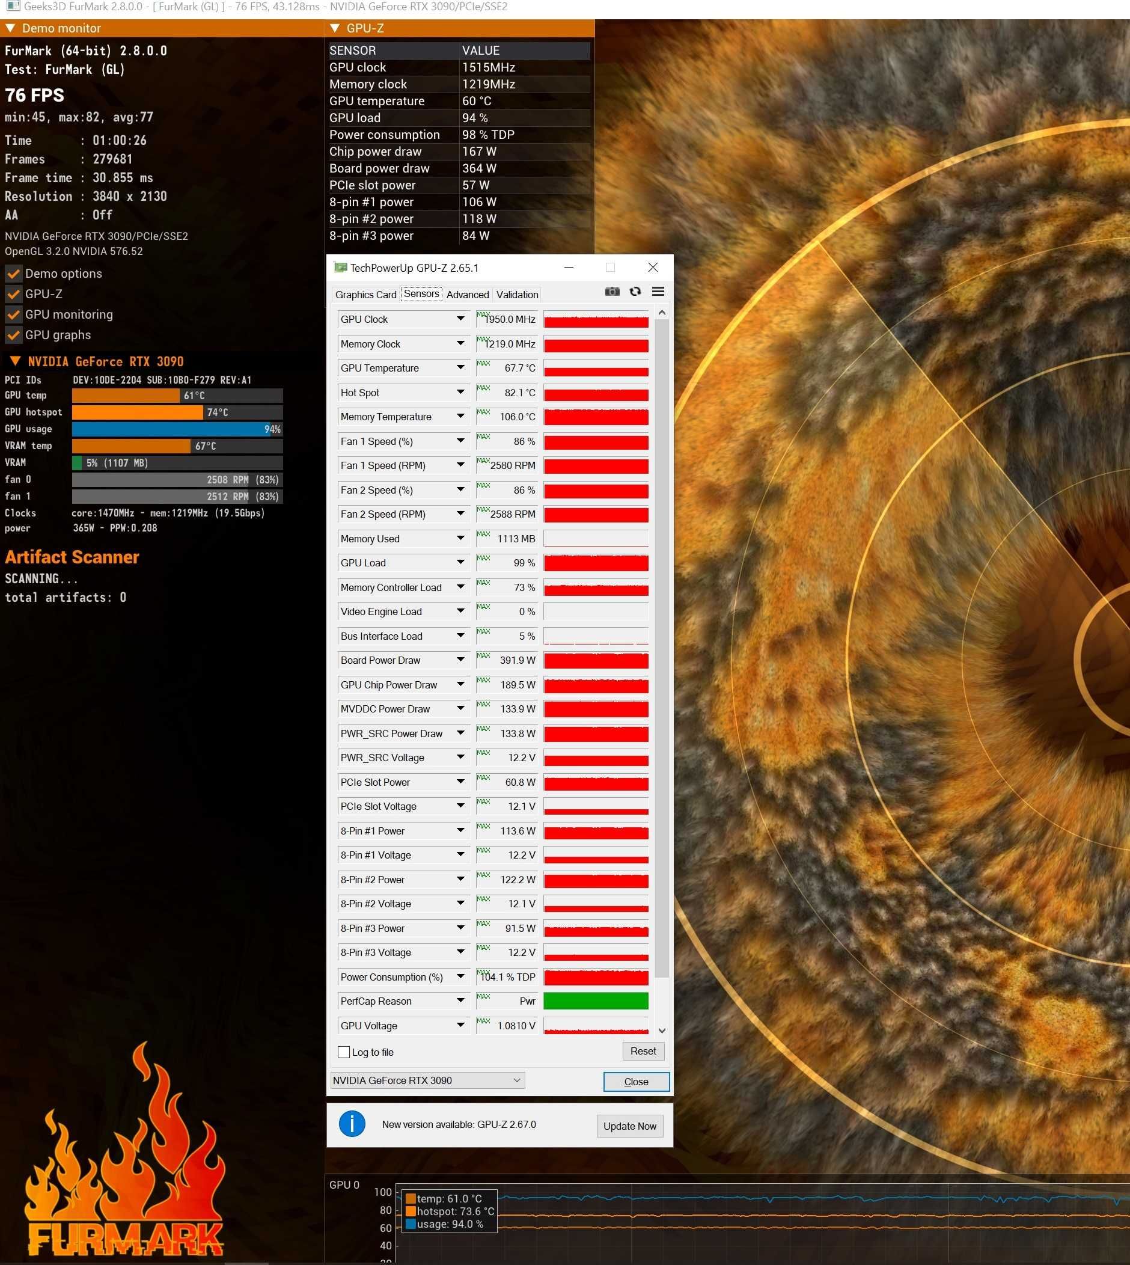
Task: Click the 76 FPS readout
Action: click(x=35, y=95)
